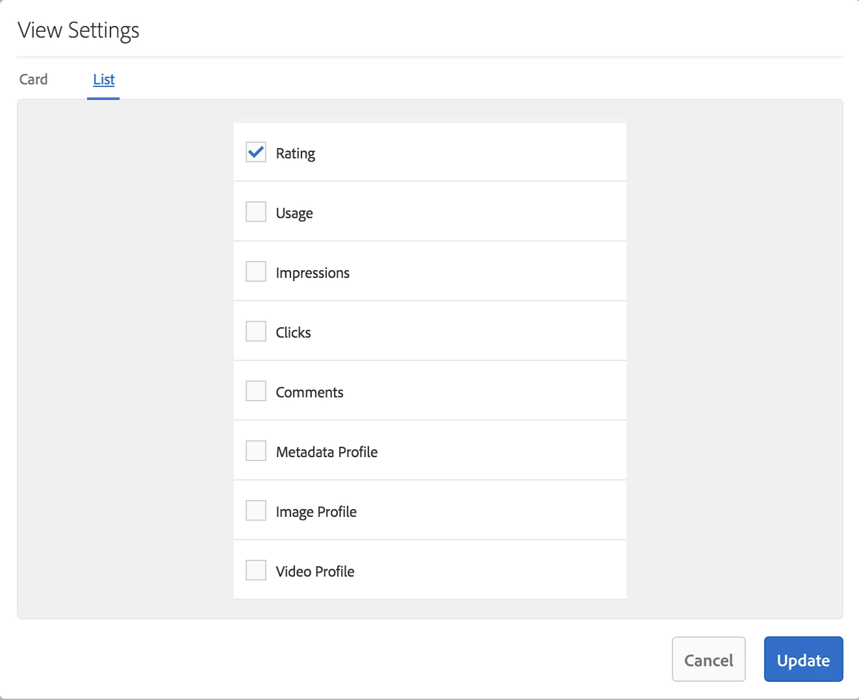Image resolution: width=859 pixels, height=700 pixels.
Task: Enable the Image Profile checkbox
Action: (x=256, y=511)
